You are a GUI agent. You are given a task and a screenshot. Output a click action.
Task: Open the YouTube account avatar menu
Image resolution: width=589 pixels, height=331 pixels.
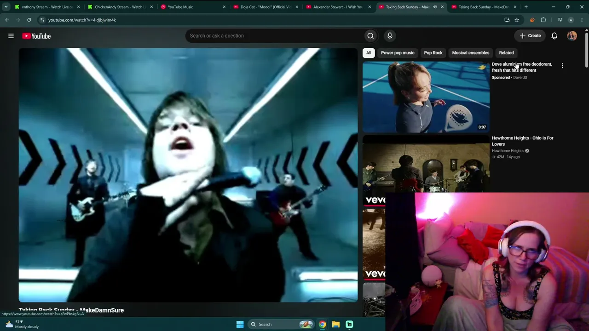[x=572, y=36]
